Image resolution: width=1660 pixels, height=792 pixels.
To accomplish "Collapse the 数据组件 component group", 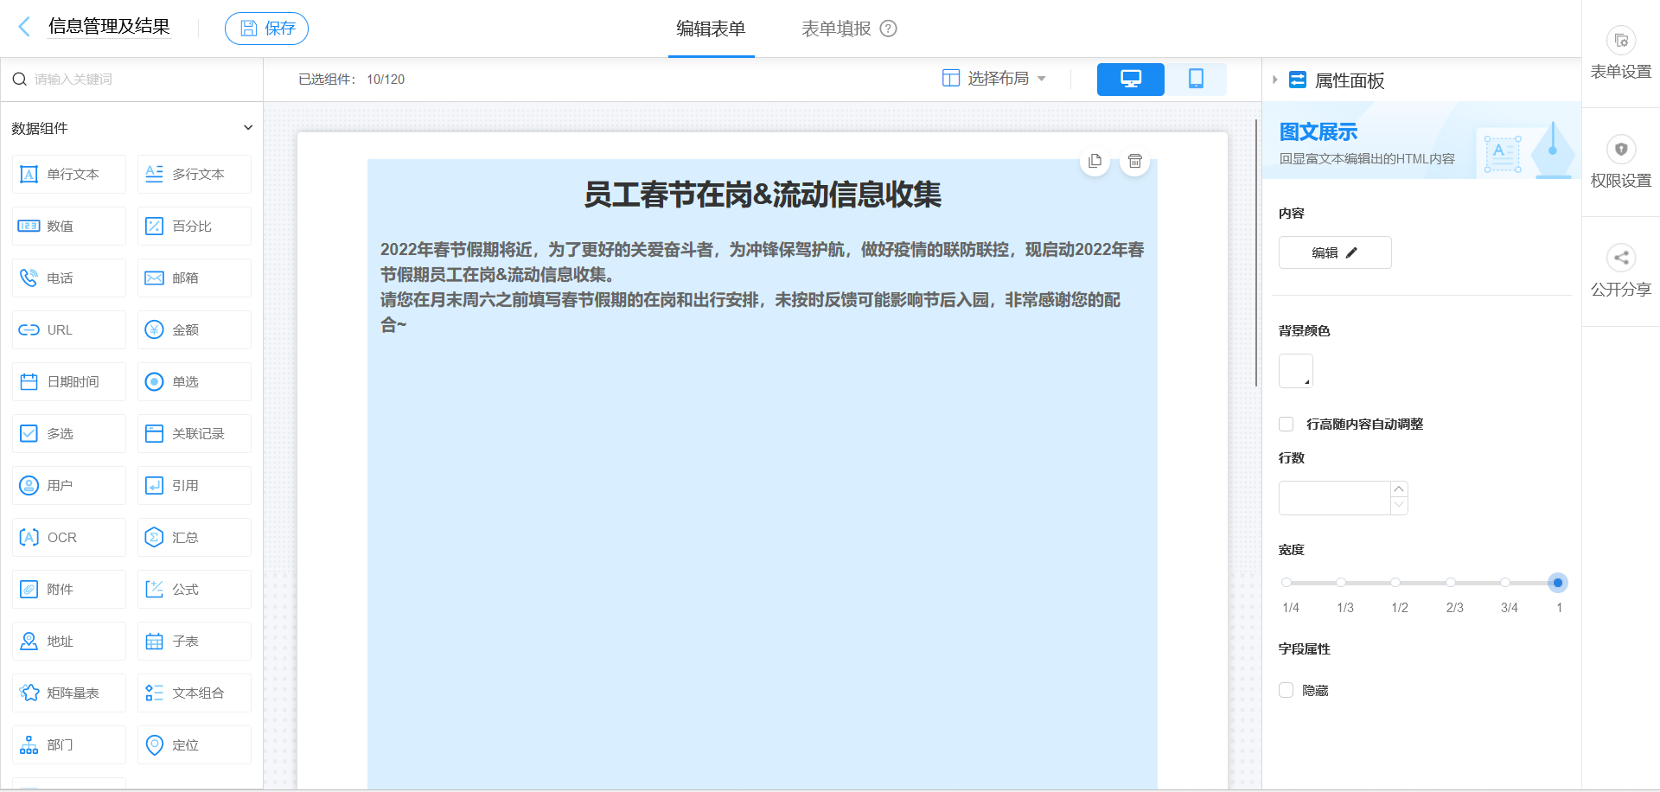I will [x=248, y=127].
